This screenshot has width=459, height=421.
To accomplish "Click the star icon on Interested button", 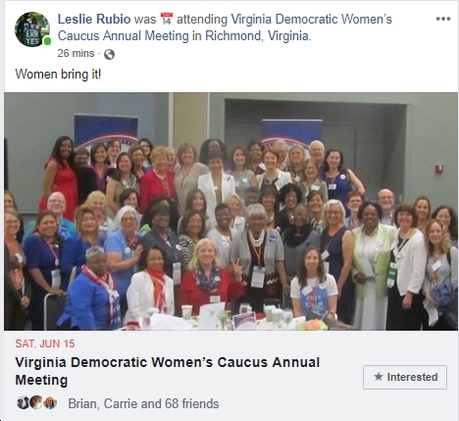I will [379, 377].
